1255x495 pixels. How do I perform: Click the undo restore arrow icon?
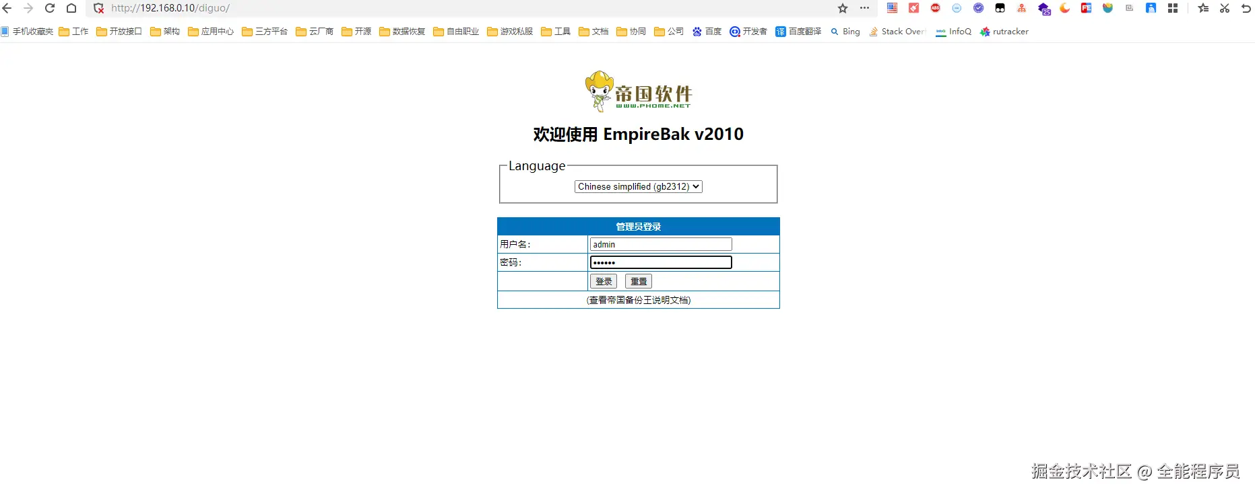1246,8
